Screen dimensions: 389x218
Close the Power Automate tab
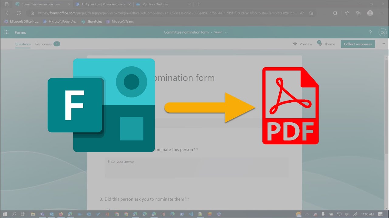129,4
